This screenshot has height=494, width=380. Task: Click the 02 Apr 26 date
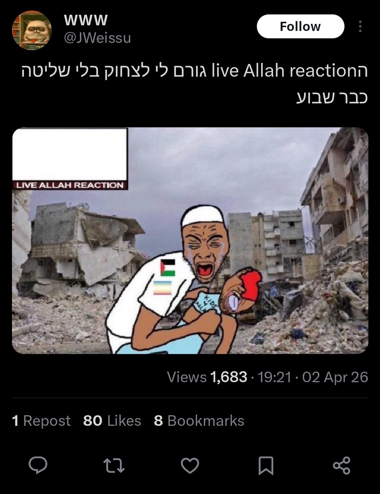335,377
